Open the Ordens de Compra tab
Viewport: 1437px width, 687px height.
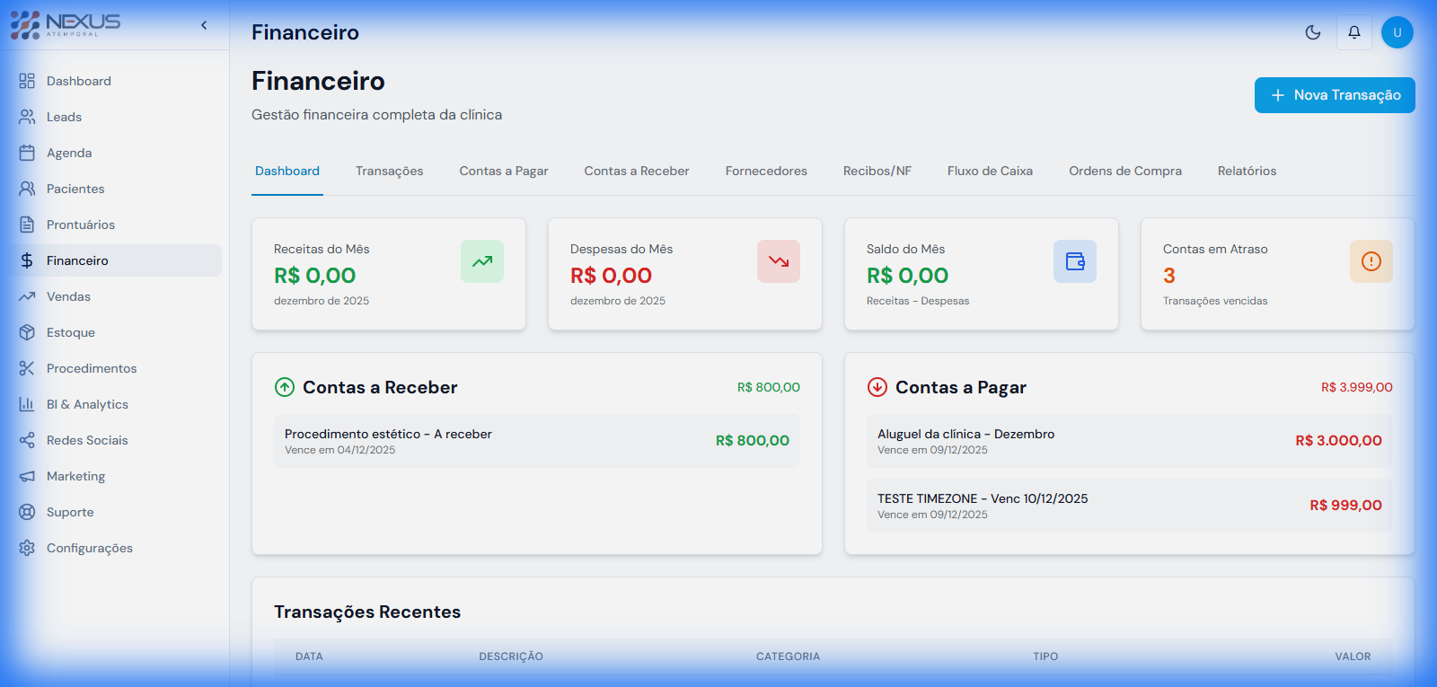(x=1125, y=171)
